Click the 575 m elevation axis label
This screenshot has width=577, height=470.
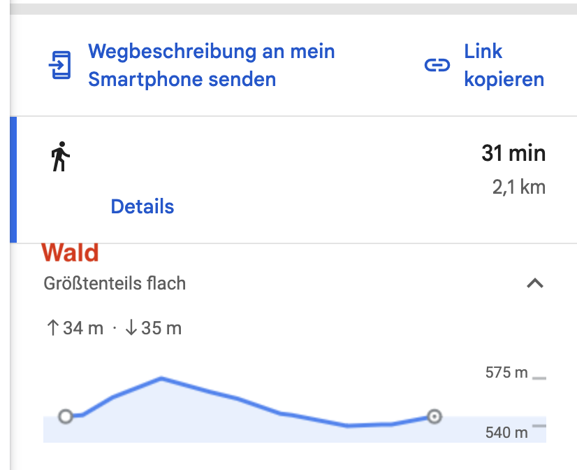point(506,373)
